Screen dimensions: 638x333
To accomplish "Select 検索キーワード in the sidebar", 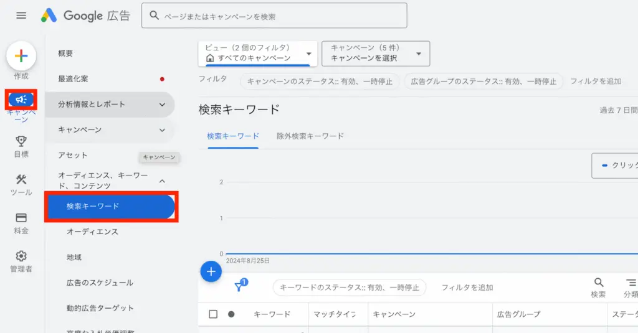I will click(111, 207).
